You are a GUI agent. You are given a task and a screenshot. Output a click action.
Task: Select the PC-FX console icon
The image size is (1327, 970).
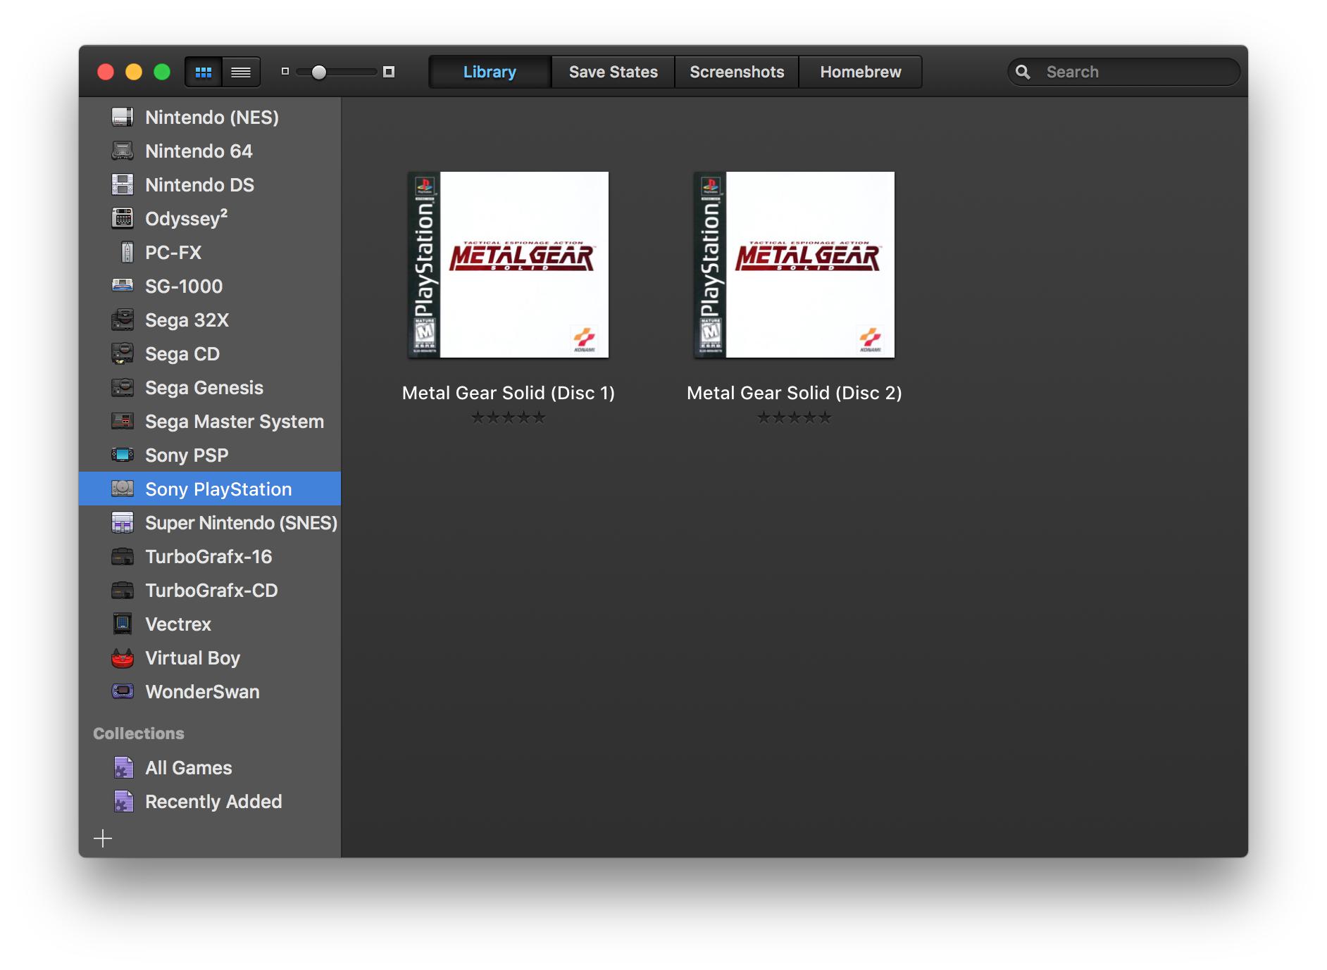(x=127, y=252)
